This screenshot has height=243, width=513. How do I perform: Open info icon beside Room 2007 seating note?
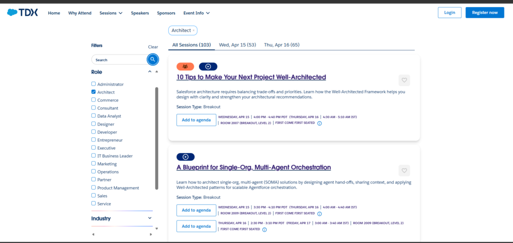coord(320,123)
